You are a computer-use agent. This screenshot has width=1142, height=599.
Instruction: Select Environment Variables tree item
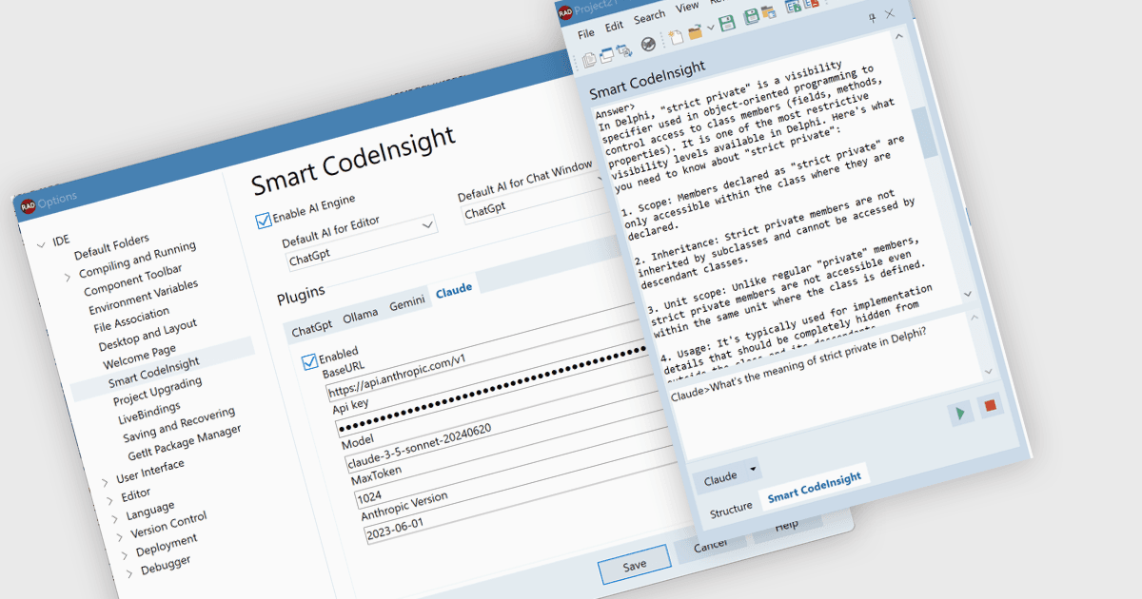143,297
